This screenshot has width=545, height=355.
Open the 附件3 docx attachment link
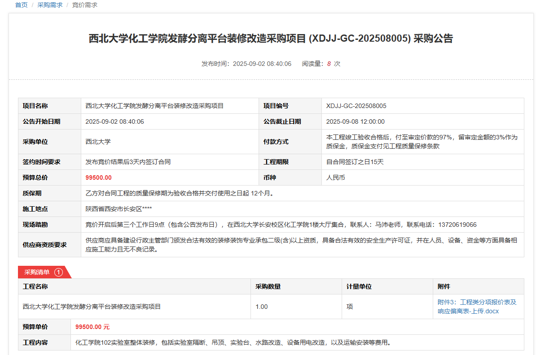pyautogui.click(x=477, y=307)
